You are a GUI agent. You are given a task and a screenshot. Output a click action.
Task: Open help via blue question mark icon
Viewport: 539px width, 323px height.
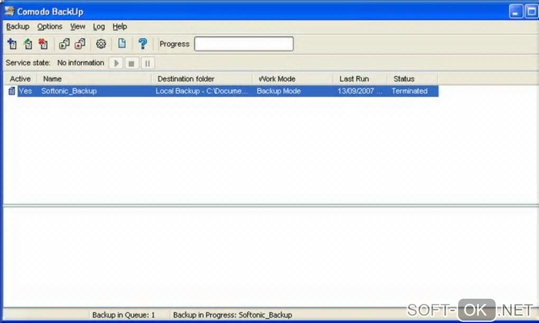[142, 44]
